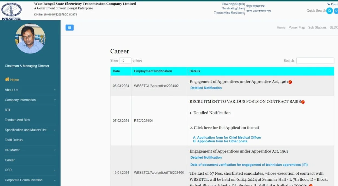Image resolution: width=338 pixels, height=186 pixels.
Task: Open SLDC in top navigation
Action: (334, 28)
